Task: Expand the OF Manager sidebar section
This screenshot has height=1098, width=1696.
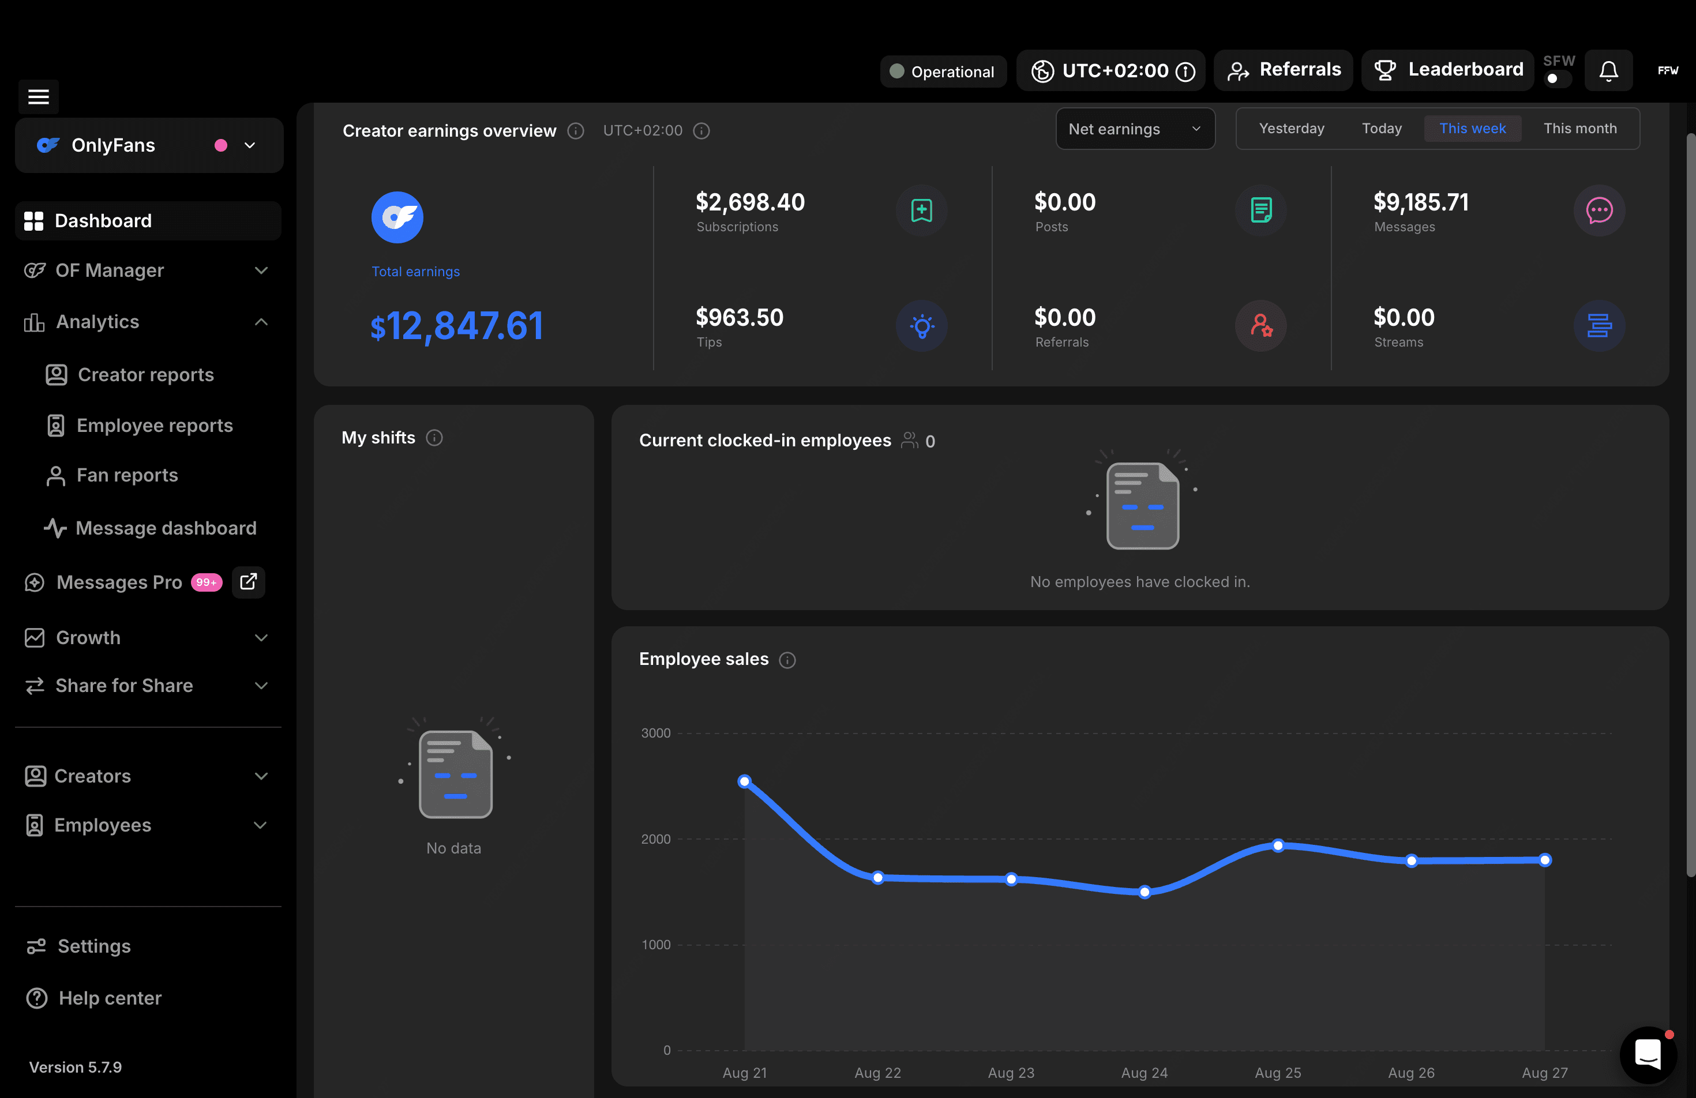Action: (148, 270)
